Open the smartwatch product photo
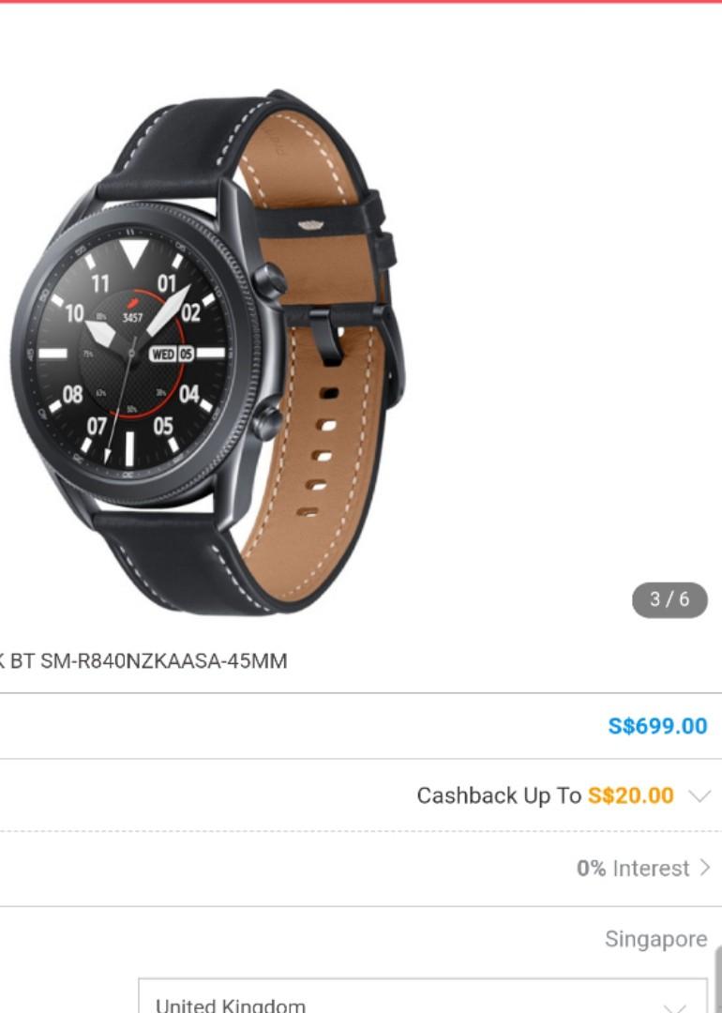The image size is (722, 1013). [206, 352]
